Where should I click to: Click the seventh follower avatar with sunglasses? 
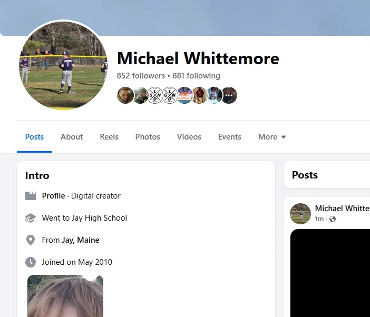click(x=215, y=95)
